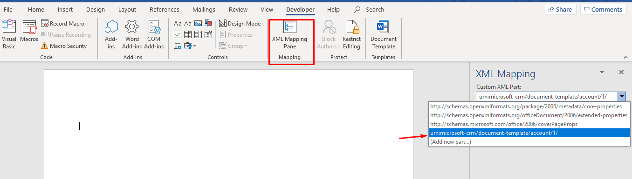Open the File menu

(x=8, y=9)
